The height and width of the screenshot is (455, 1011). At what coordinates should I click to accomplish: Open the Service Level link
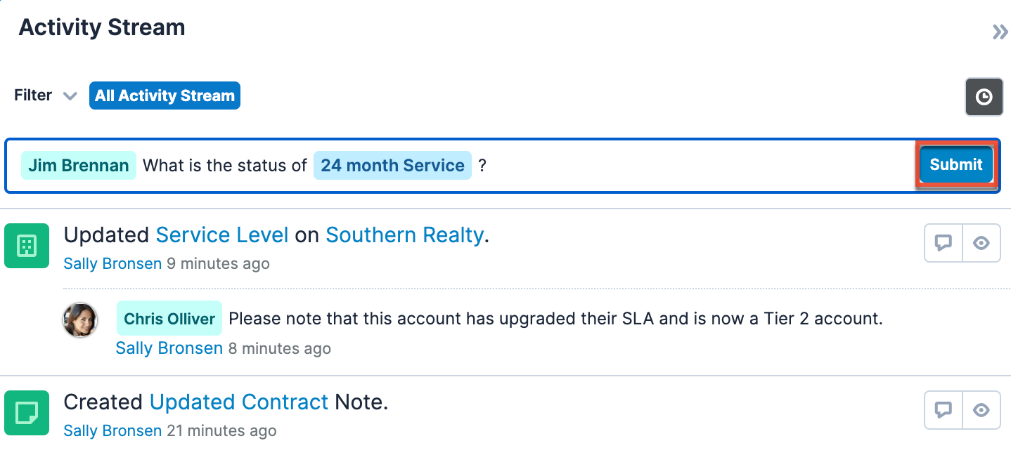[222, 235]
